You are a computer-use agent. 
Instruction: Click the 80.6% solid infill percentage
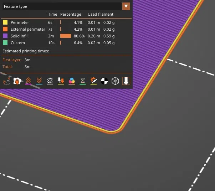[x=79, y=36]
